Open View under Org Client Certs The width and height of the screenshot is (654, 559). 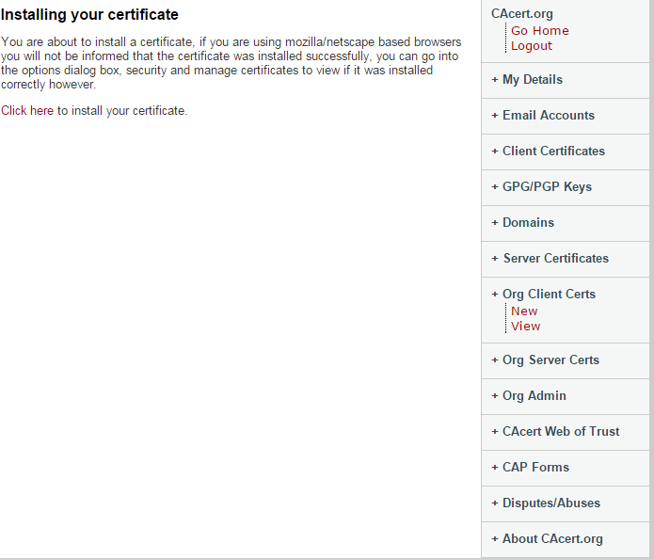(525, 327)
